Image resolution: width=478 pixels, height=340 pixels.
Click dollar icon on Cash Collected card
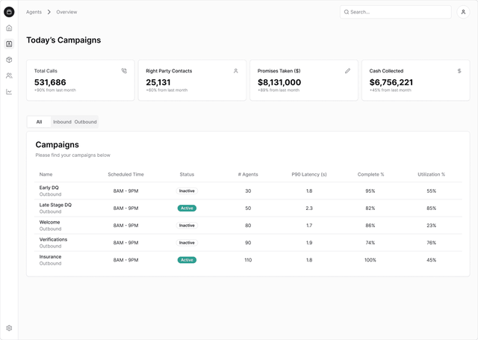[459, 71]
